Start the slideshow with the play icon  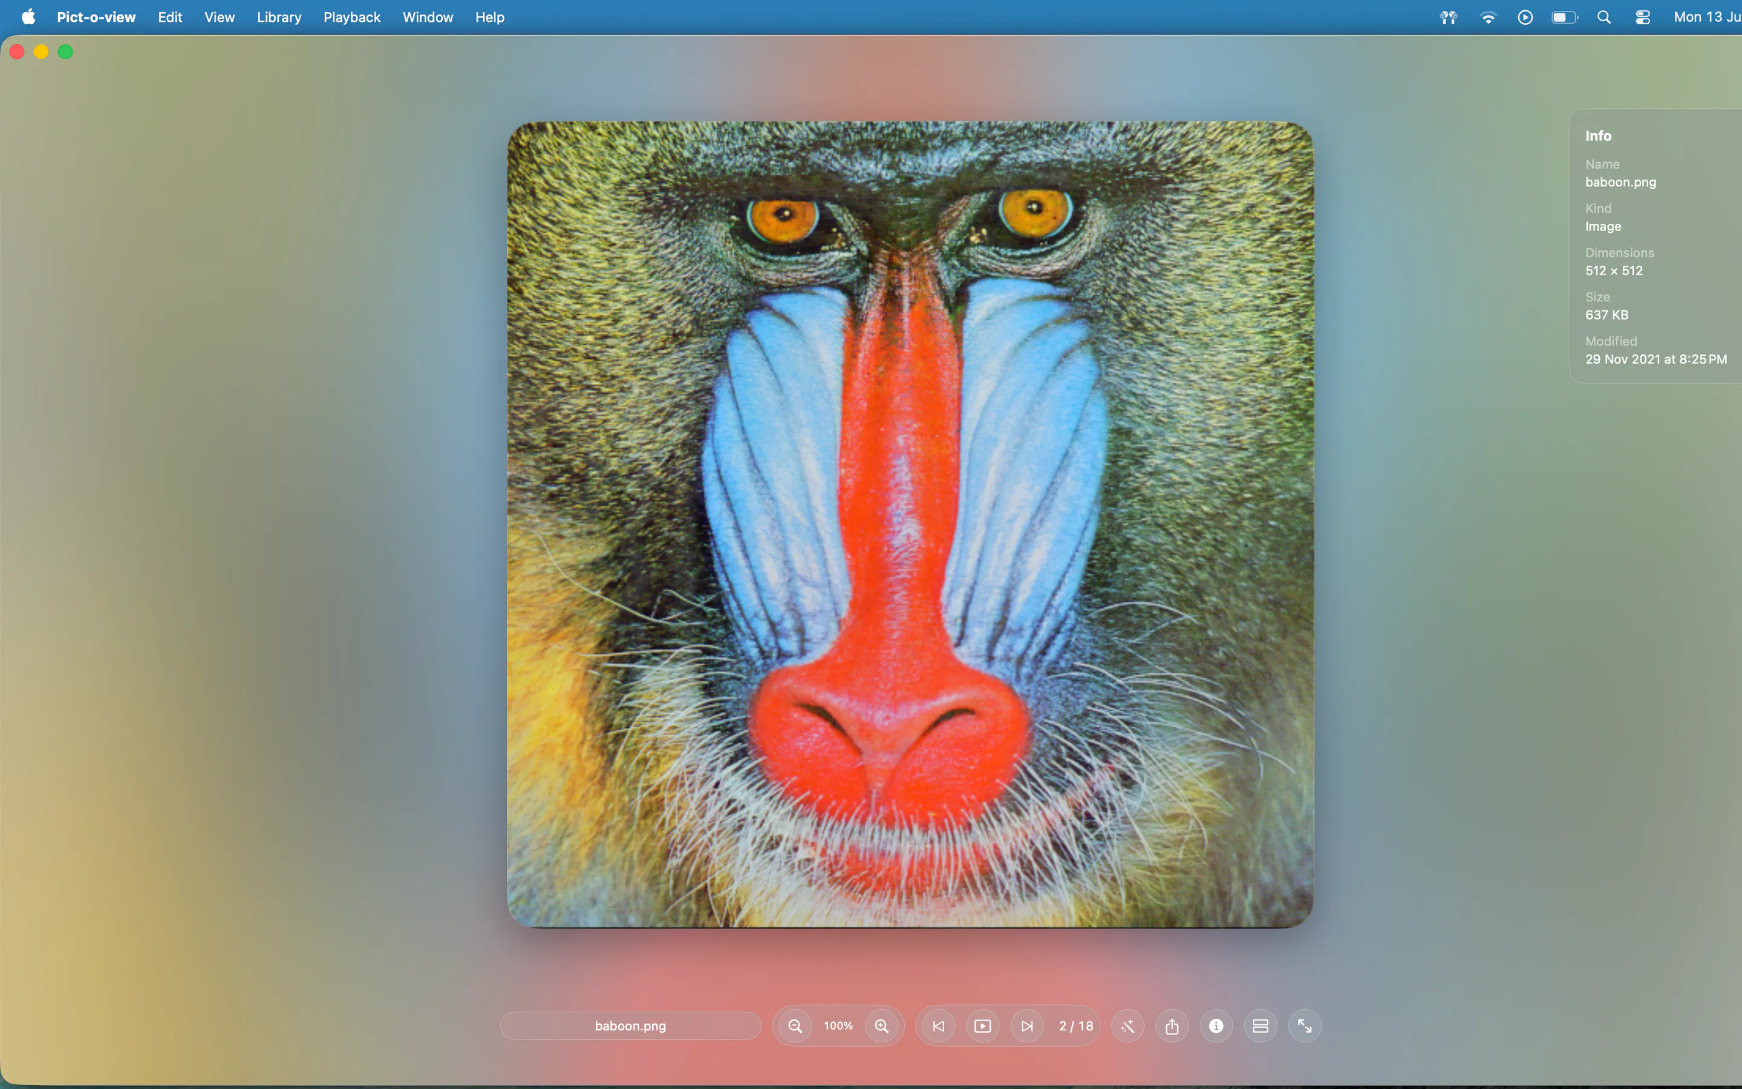point(982,1025)
